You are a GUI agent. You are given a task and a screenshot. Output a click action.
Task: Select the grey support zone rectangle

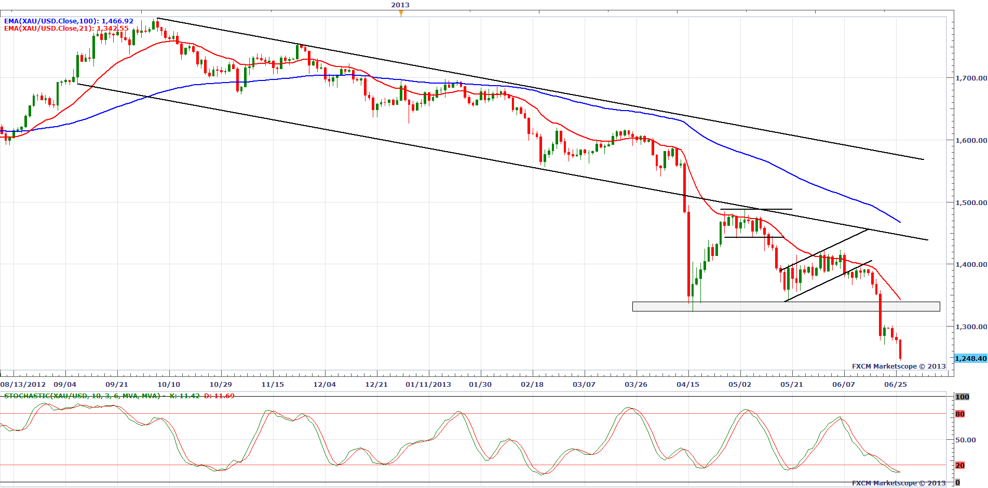pyautogui.click(x=786, y=307)
